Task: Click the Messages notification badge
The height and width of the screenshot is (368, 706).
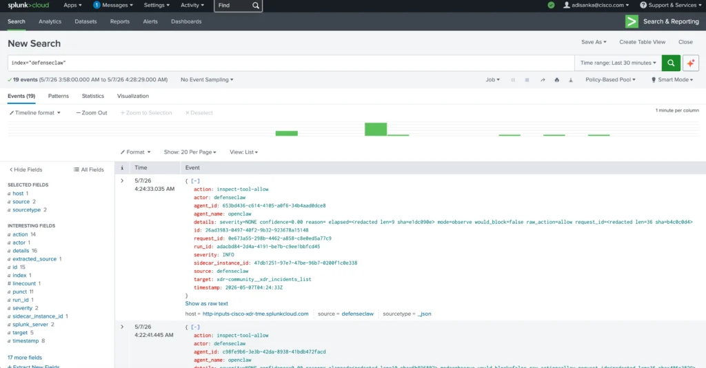Action: click(x=97, y=6)
